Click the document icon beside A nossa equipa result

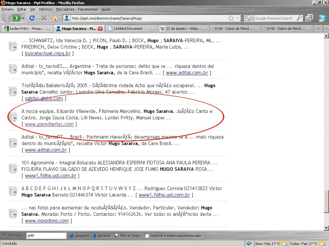13,117
